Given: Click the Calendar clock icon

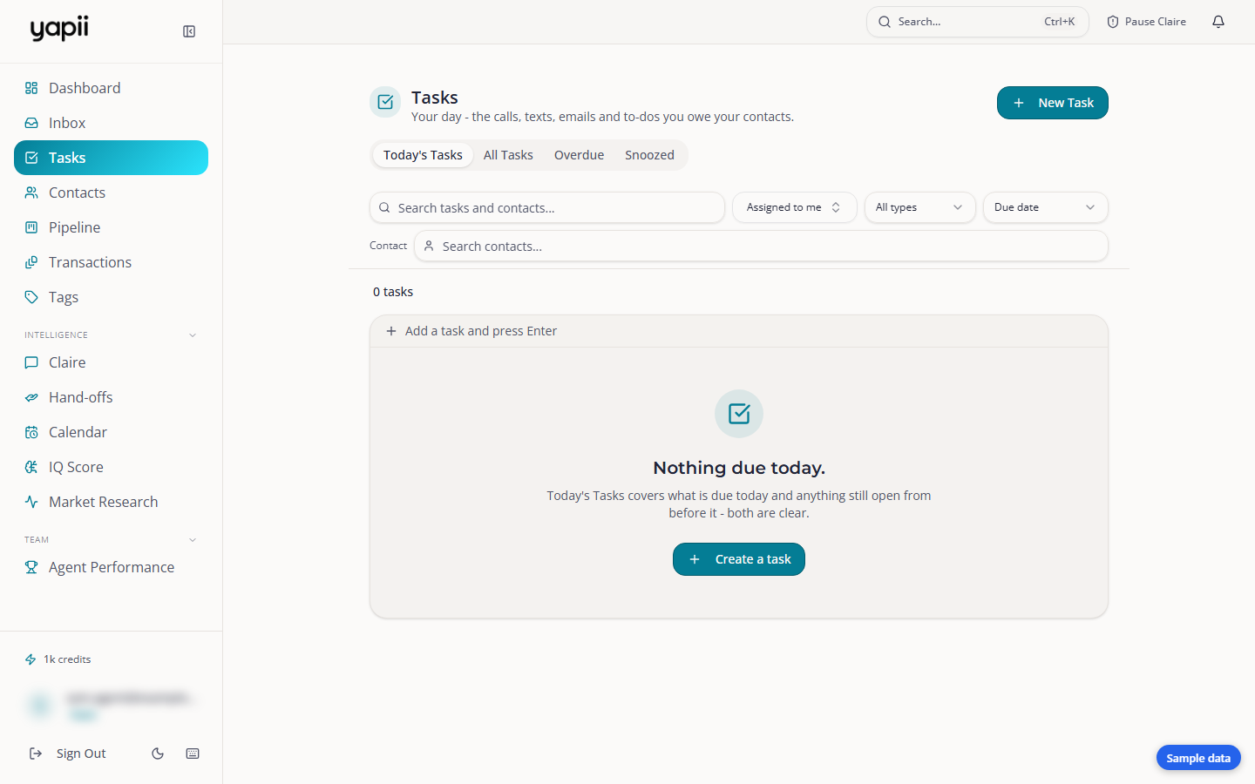Looking at the screenshot, I should 31,432.
